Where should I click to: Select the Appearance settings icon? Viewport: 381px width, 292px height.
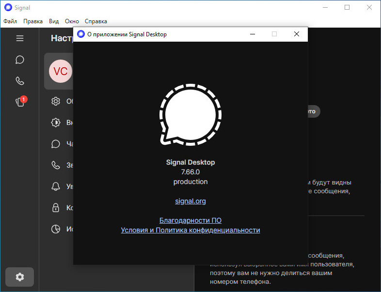[x=56, y=123]
